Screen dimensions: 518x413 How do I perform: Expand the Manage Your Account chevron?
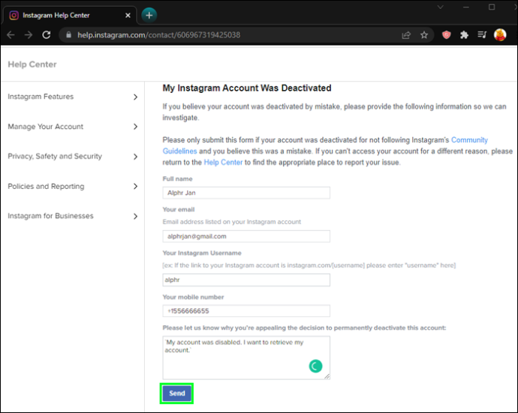(135, 127)
